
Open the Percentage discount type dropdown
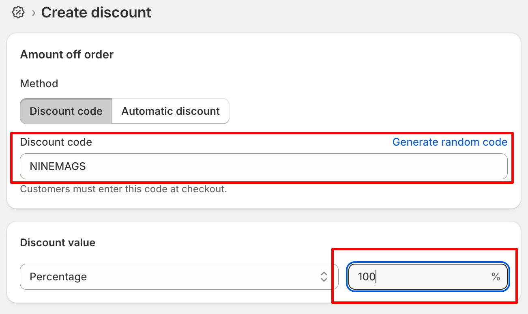(178, 277)
